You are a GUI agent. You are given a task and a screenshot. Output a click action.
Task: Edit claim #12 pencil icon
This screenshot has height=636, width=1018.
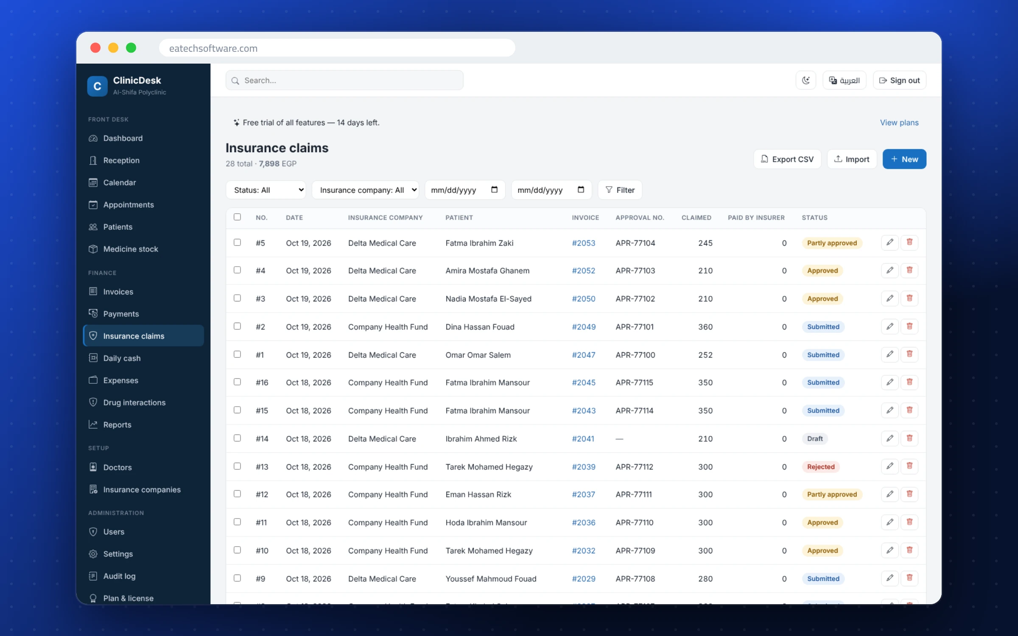coord(889,494)
